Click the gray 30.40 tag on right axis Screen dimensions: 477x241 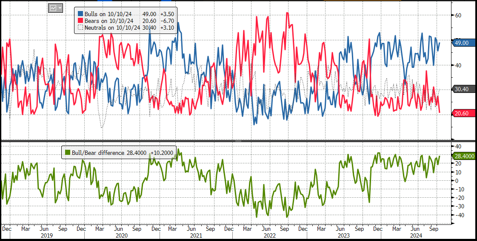tap(464, 89)
